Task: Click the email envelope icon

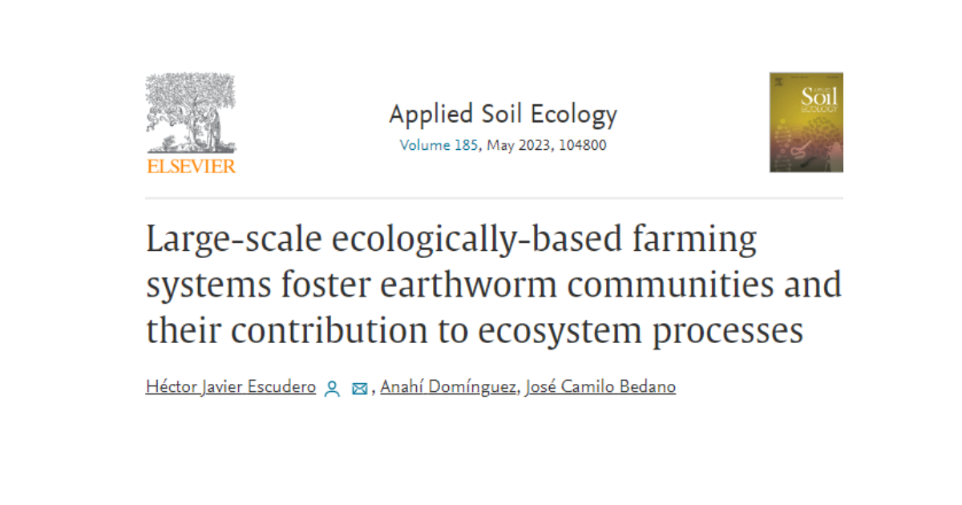Action: 359,389
